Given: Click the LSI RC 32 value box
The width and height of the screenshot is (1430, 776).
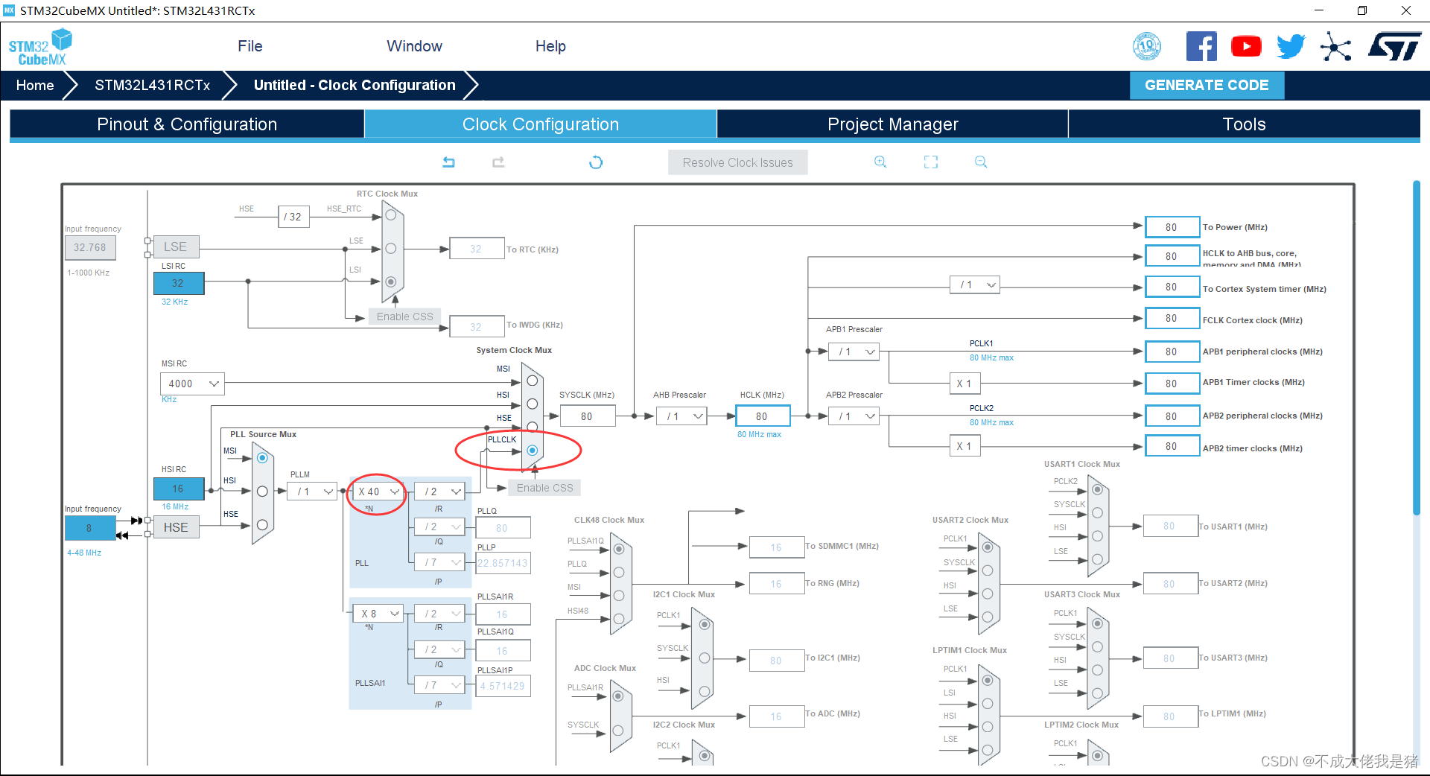Looking at the screenshot, I should click(178, 283).
